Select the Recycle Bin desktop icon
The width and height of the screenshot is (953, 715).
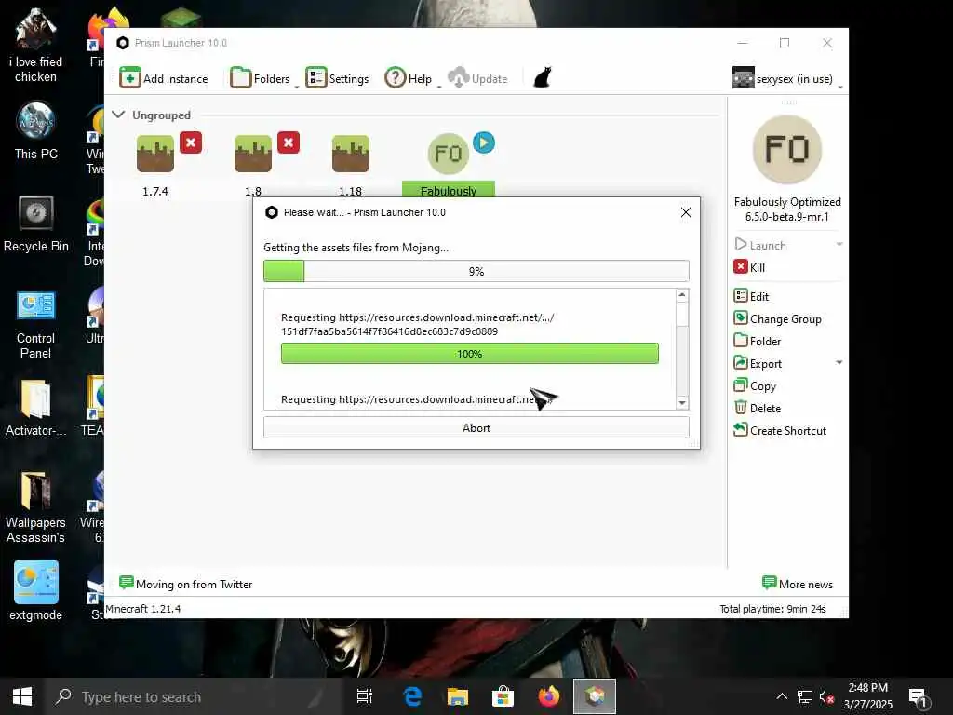click(36, 223)
